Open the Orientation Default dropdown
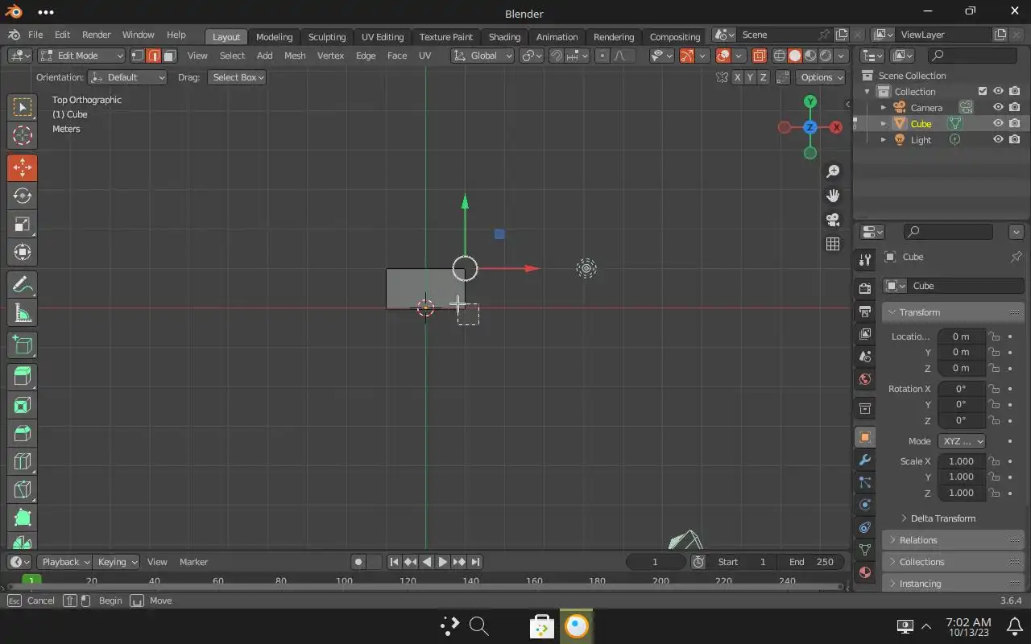 [127, 77]
